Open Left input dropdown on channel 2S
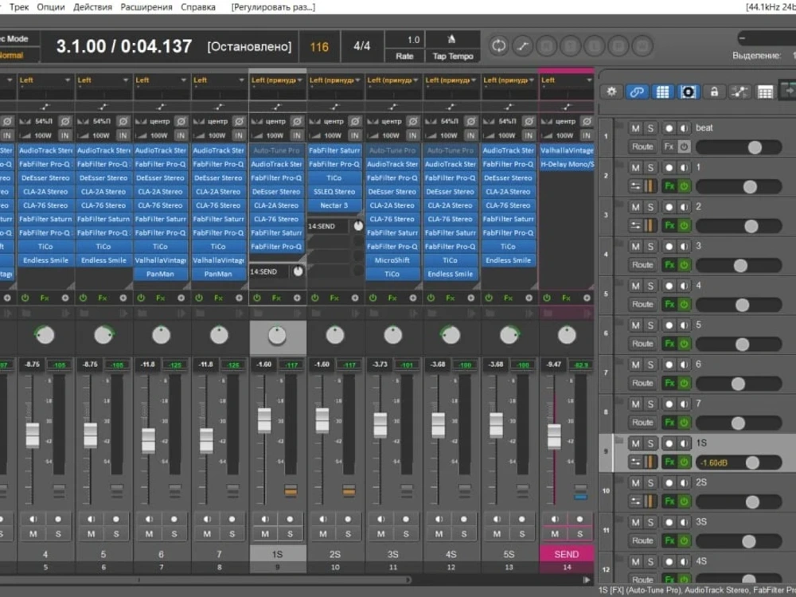 pos(335,80)
